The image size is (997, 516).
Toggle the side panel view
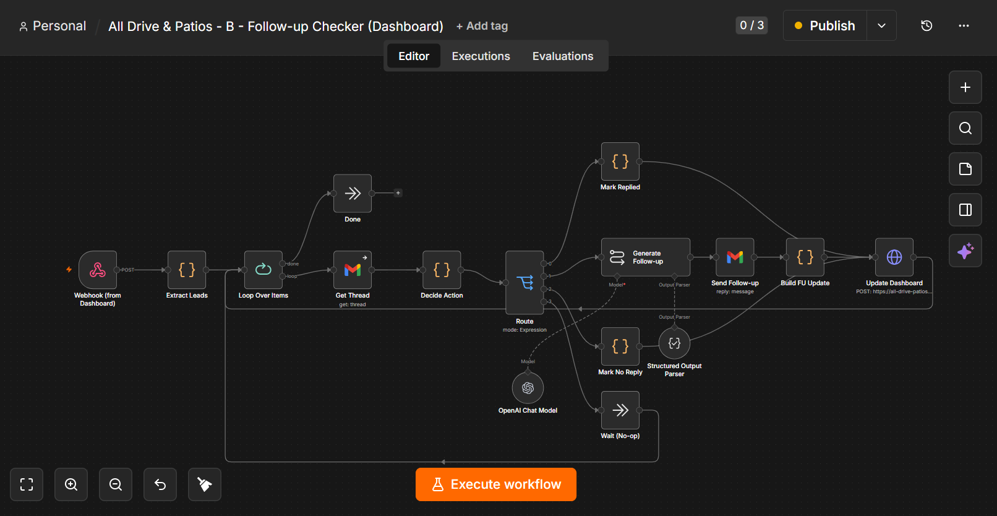click(x=965, y=210)
